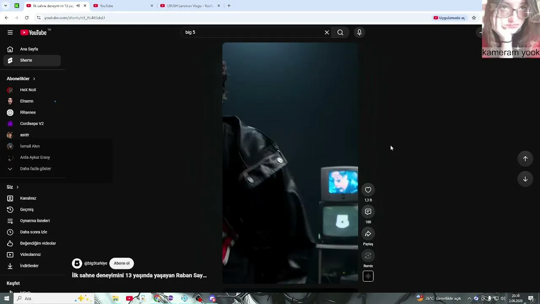This screenshot has height=304, width=540.
Task: Click the address bar URL
Action: click(x=75, y=18)
